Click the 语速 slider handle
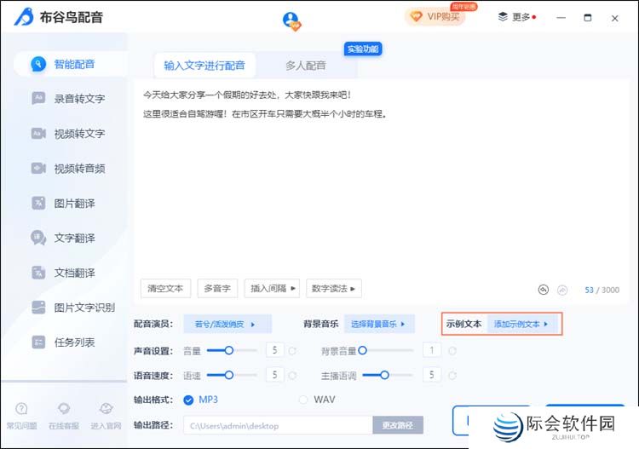 (x=230, y=375)
